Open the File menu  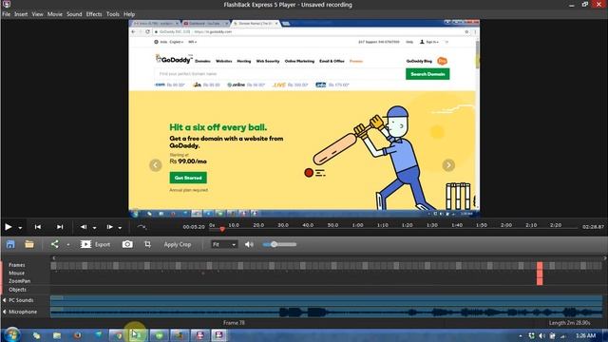(7, 14)
